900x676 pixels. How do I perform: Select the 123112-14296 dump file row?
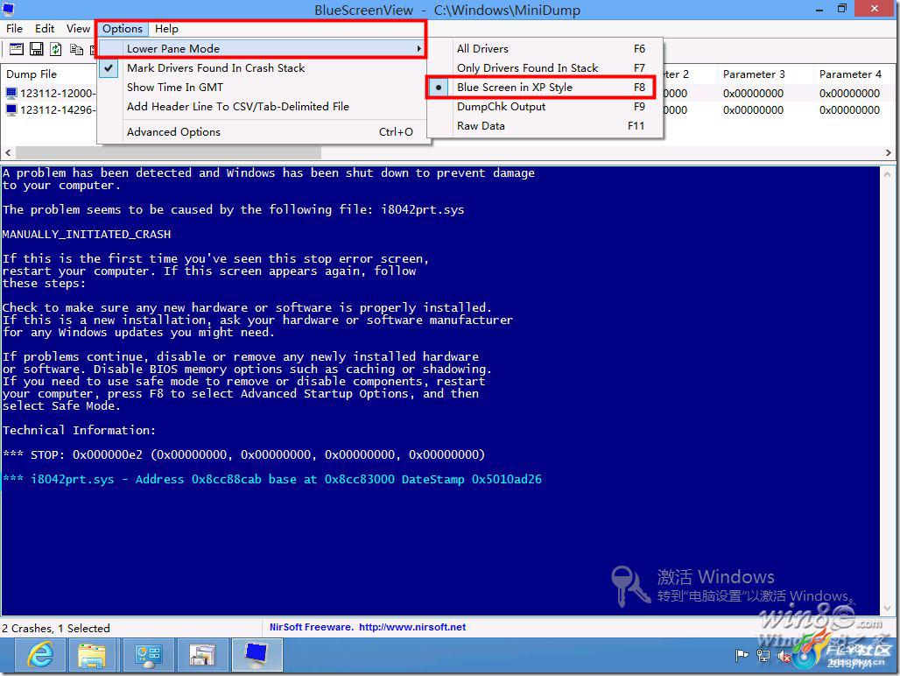coord(49,109)
